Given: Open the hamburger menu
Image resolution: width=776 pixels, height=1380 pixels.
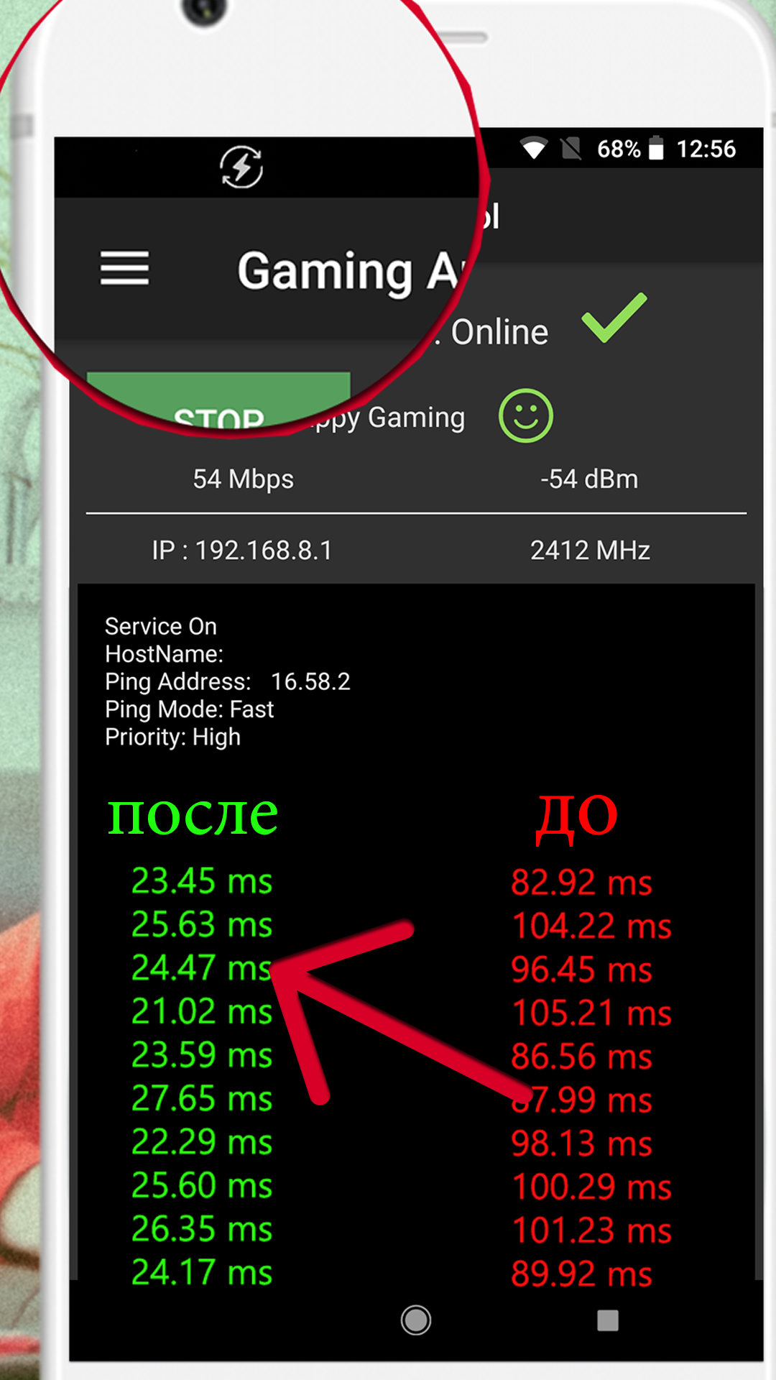Looking at the screenshot, I should 124,268.
